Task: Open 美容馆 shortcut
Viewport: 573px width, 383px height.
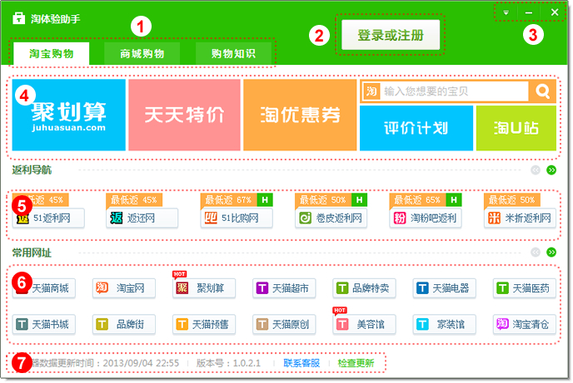Action: (x=364, y=324)
